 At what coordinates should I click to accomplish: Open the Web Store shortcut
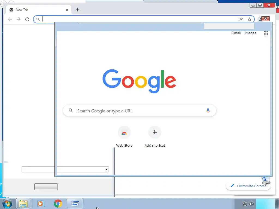[124, 137]
